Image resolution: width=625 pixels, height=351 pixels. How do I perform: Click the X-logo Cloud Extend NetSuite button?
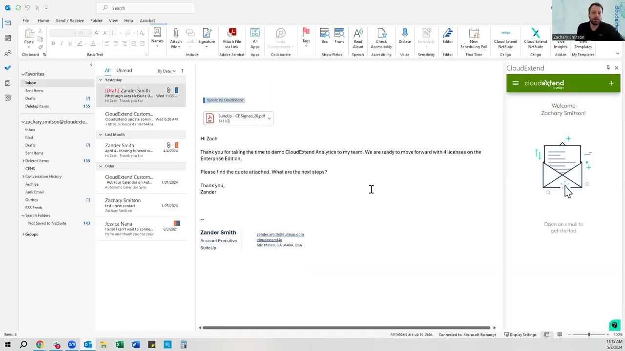coord(536,39)
